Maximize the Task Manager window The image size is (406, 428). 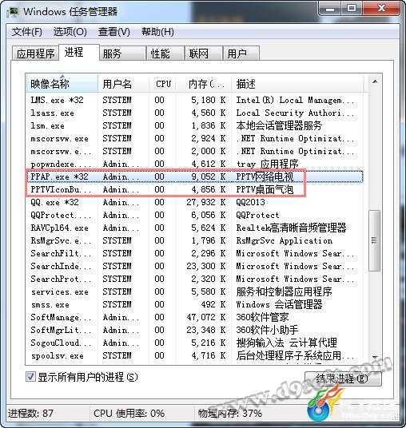point(351,9)
